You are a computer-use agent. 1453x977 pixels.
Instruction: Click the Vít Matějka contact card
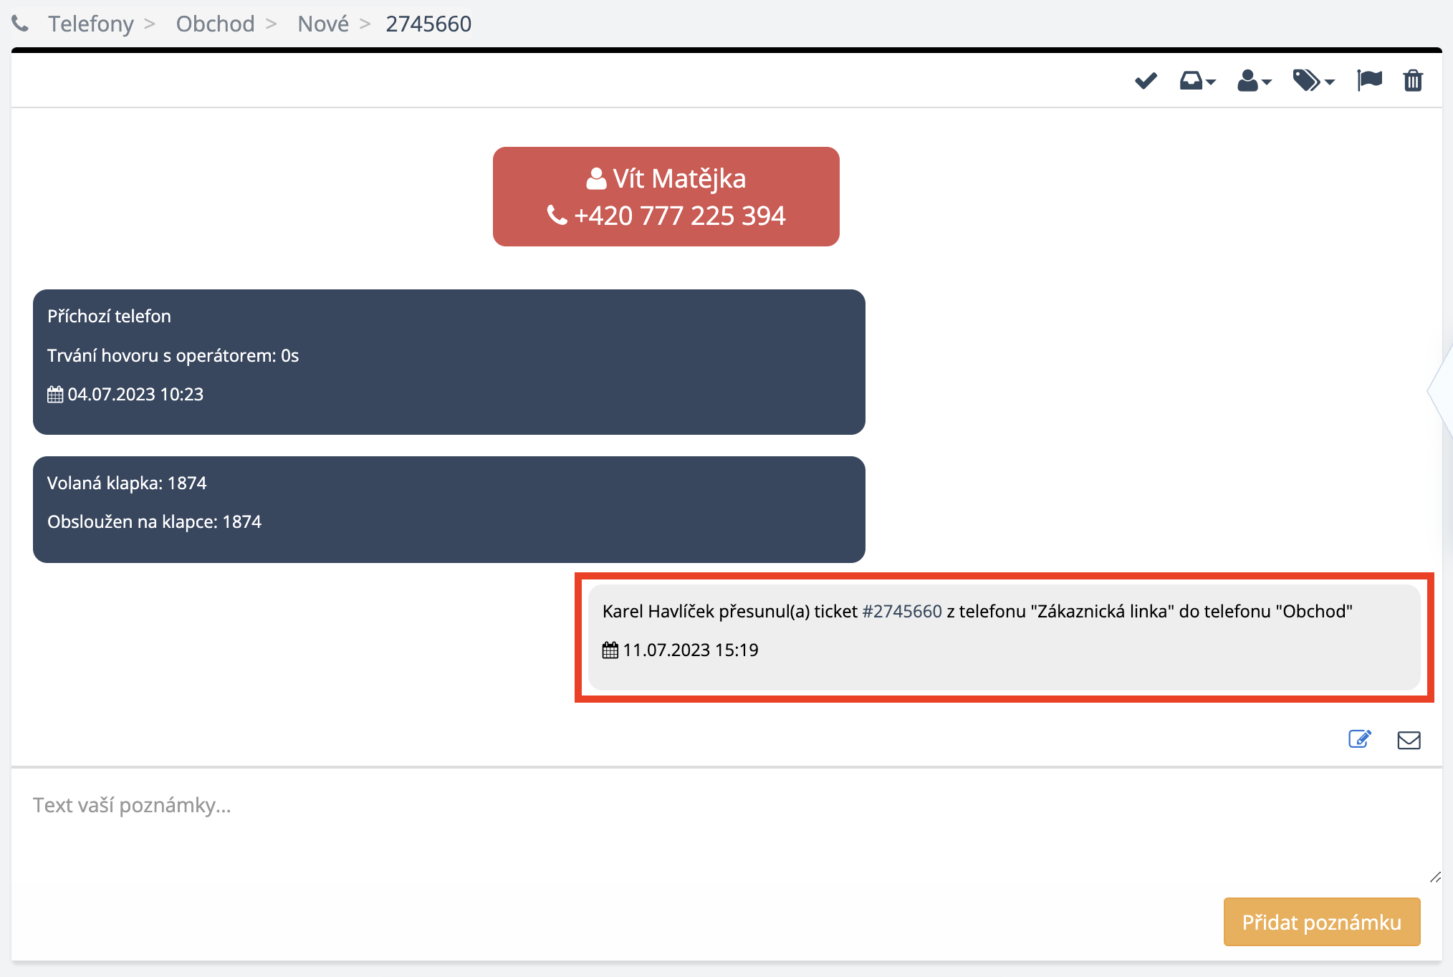tap(666, 178)
